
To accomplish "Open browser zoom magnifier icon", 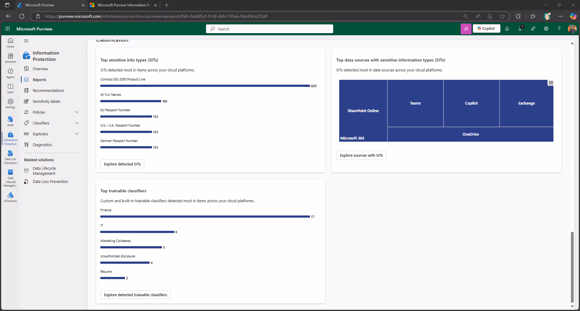I will tap(466, 16).
